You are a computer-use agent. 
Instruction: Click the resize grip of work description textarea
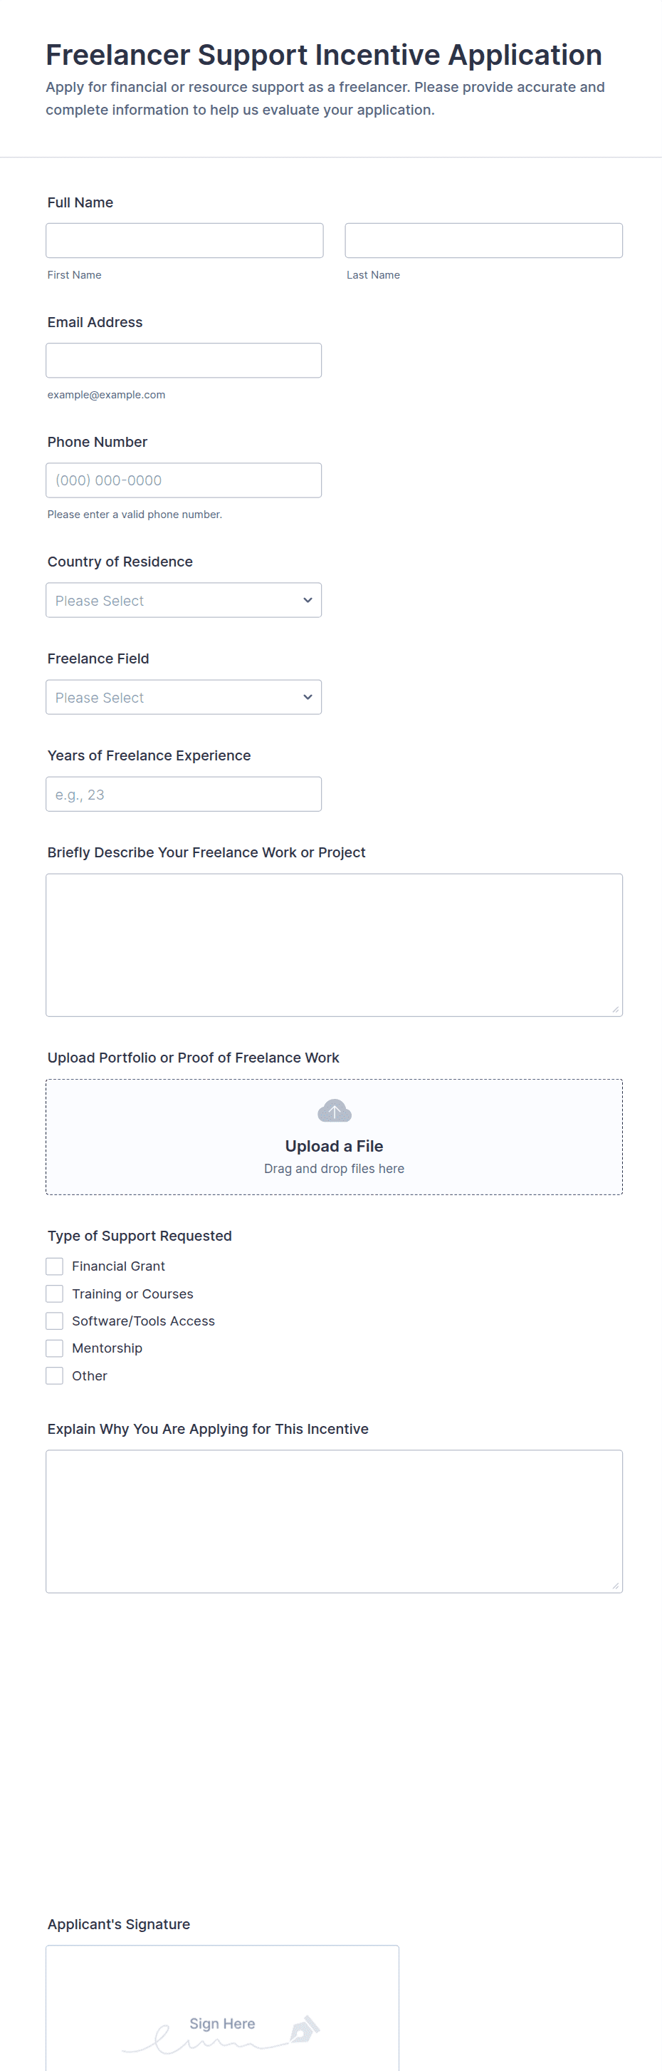pos(616,1009)
